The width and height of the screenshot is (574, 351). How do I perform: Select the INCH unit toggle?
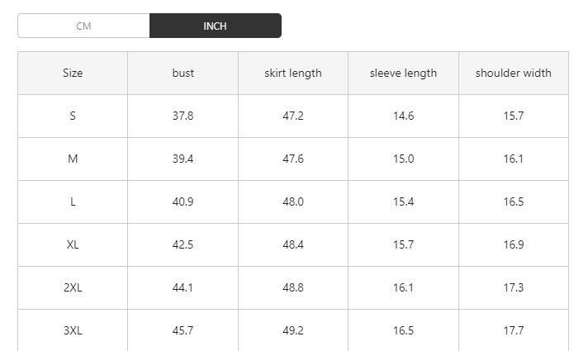coord(215,26)
